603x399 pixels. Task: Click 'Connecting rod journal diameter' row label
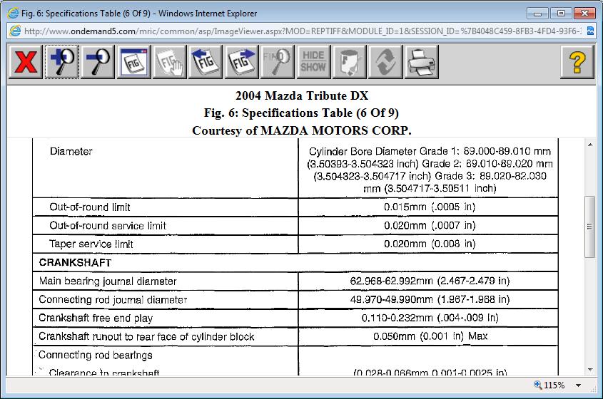coord(113,299)
